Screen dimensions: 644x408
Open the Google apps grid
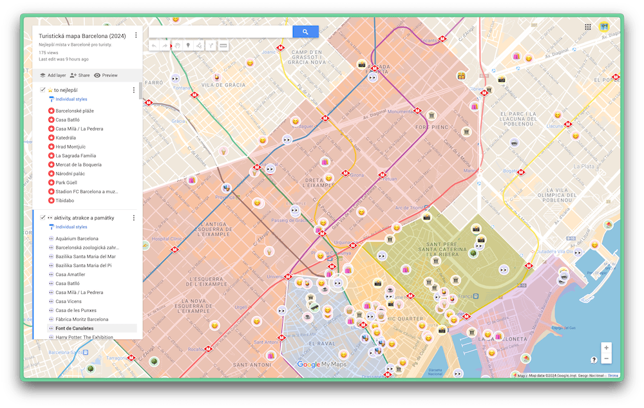tap(588, 27)
